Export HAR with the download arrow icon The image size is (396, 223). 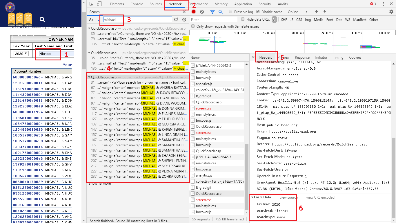pyautogui.click(x=325, y=12)
